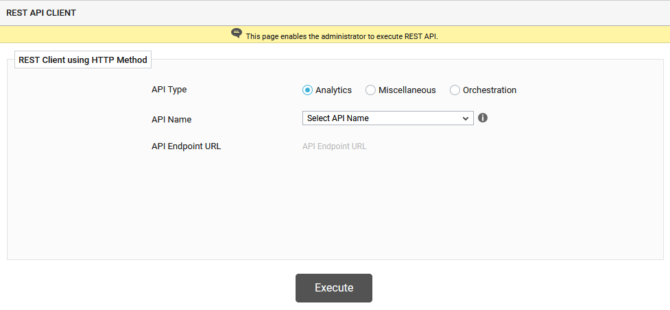Click the banner text about executing REST API
Viewport: 670px width, 310px height.
pos(342,36)
